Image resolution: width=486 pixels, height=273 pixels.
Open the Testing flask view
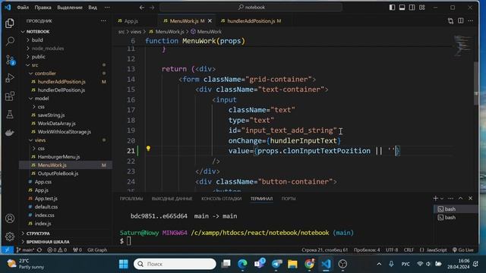click(10, 115)
